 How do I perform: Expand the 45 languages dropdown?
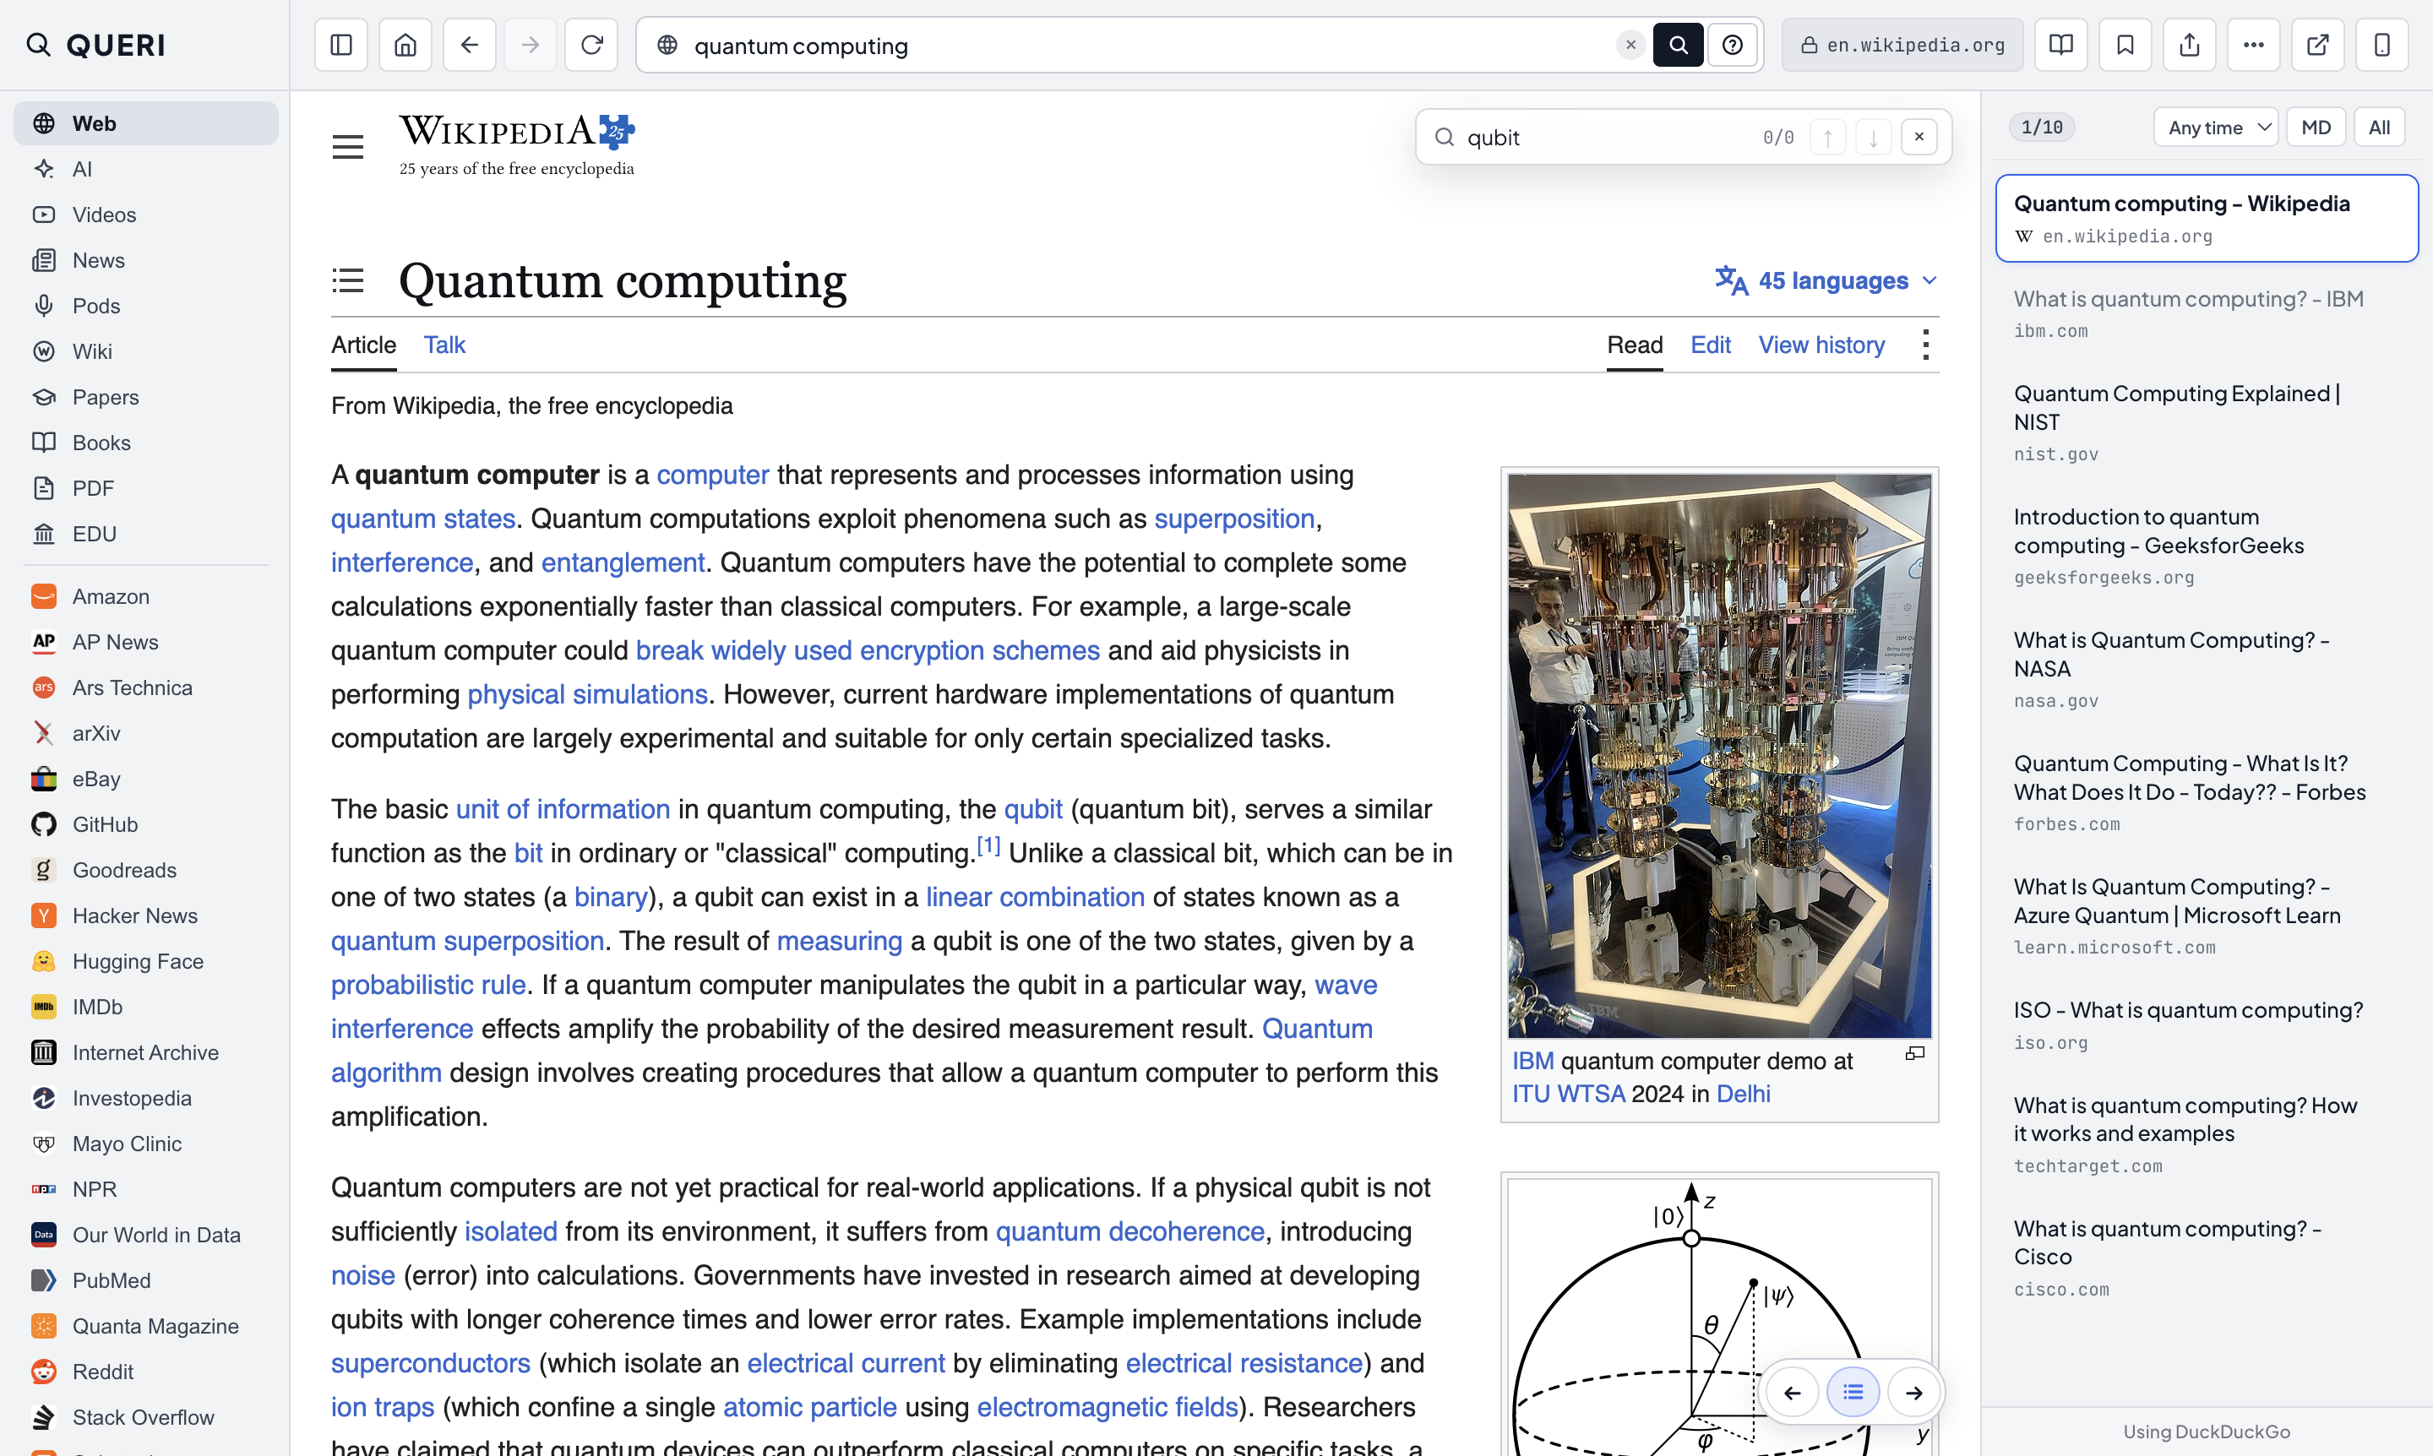(x=1826, y=280)
